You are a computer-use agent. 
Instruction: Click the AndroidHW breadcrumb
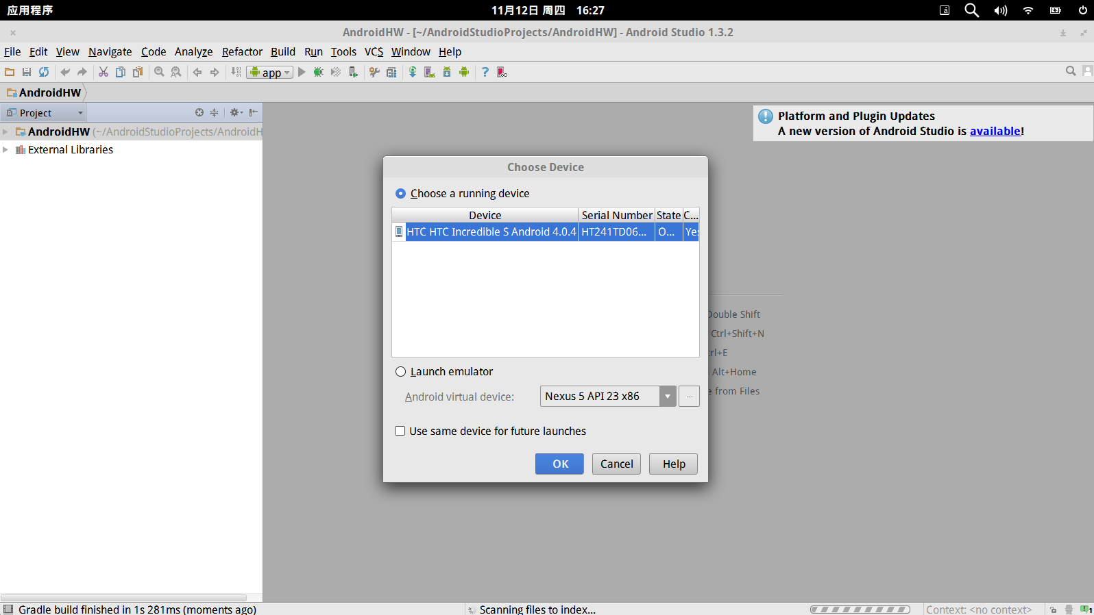click(x=45, y=92)
